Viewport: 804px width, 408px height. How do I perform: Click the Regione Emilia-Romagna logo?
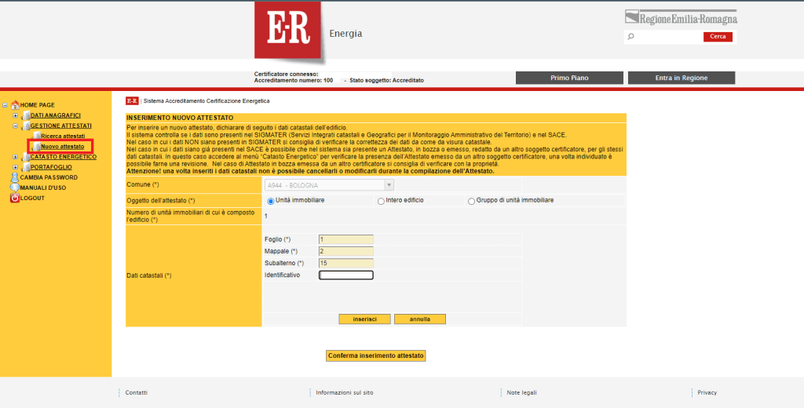pyautogui.click(x=681, y=17)
